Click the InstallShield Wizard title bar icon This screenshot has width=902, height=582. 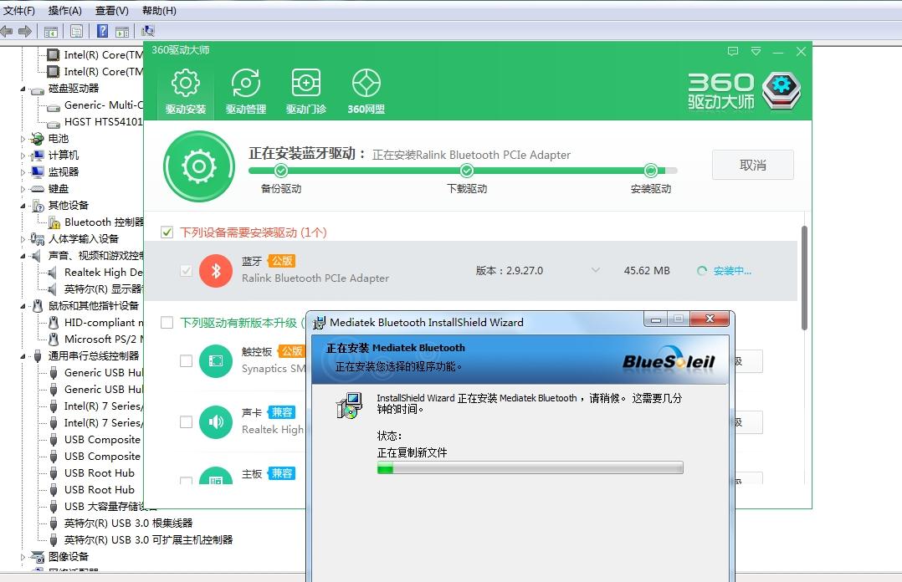(x=319, y=323)
